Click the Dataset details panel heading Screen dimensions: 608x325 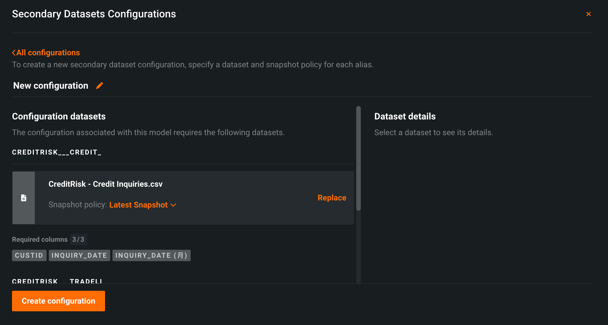pyautogui.click(x=405, y=116)
